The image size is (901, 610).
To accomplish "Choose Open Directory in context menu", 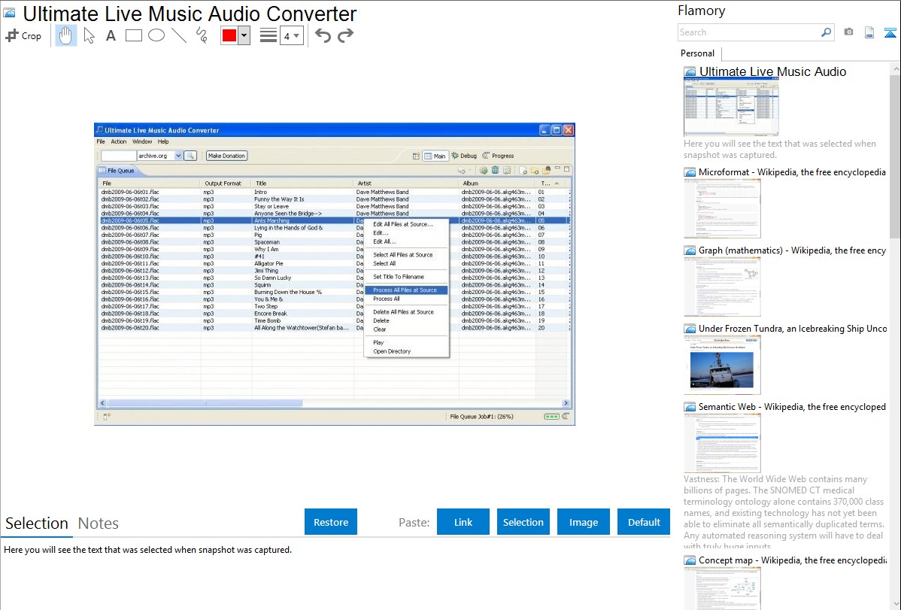I will 392,351.
